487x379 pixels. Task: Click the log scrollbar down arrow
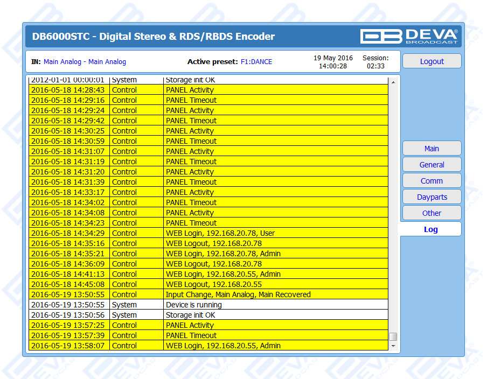coord(393,346)
